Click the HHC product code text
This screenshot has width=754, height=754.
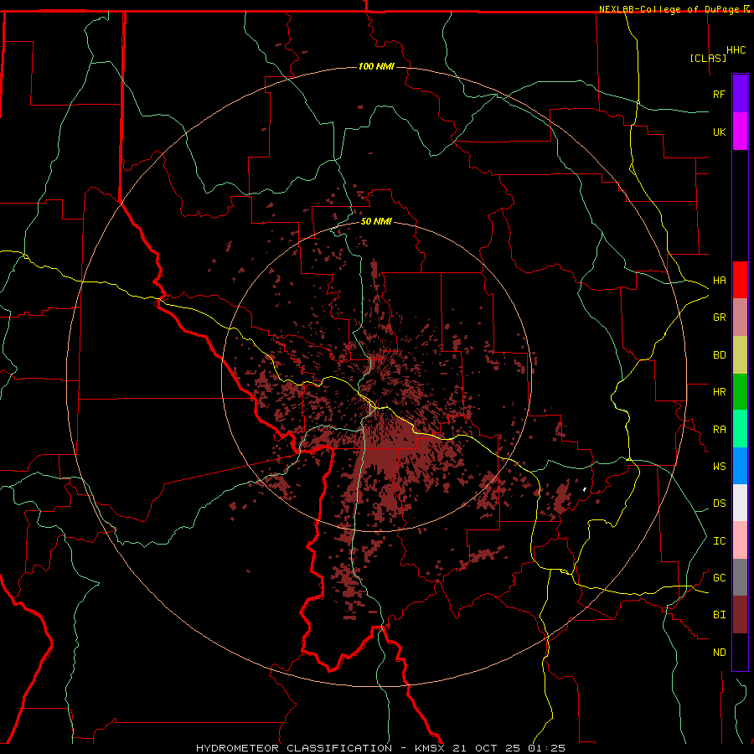736,50
